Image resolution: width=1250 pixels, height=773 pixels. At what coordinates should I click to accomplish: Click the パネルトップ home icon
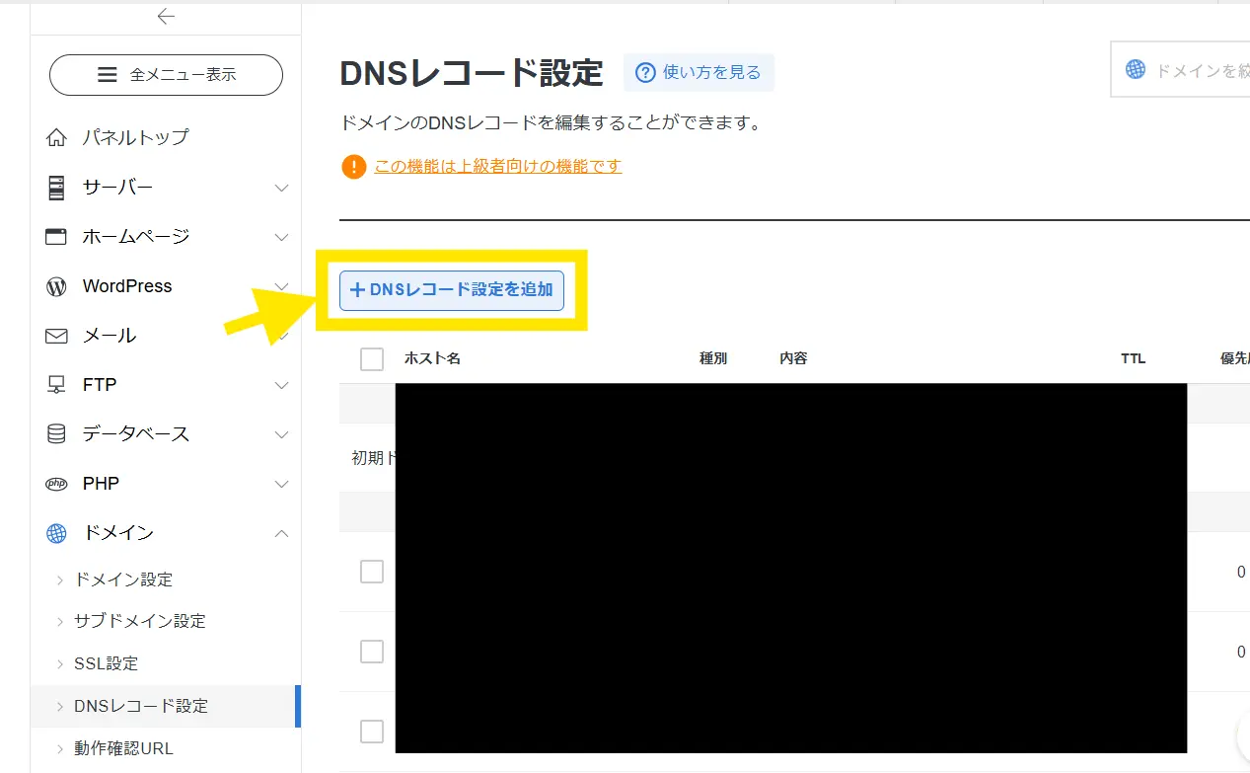[x=56, y=137]
